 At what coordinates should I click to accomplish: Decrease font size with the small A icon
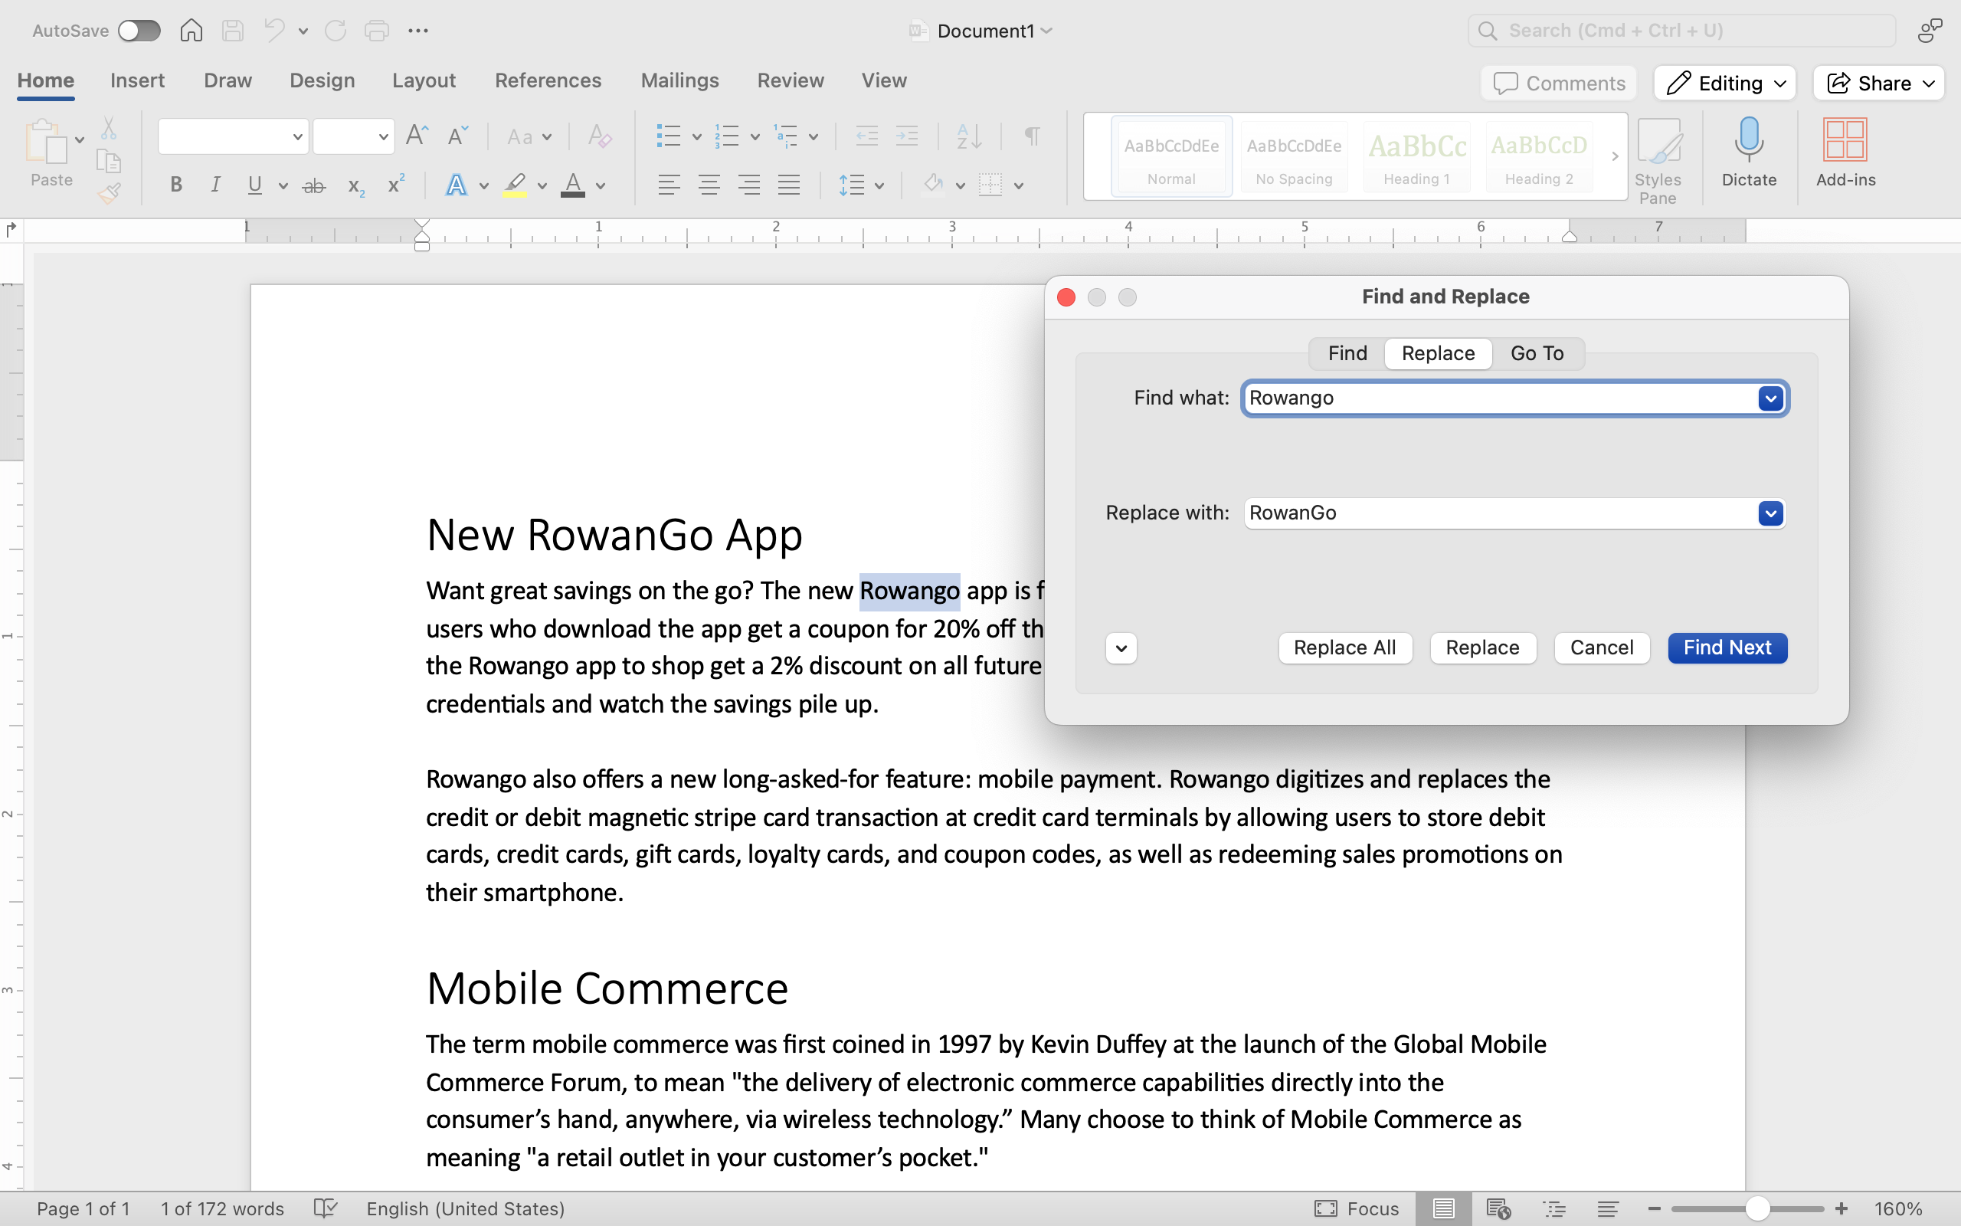[458, 136]
